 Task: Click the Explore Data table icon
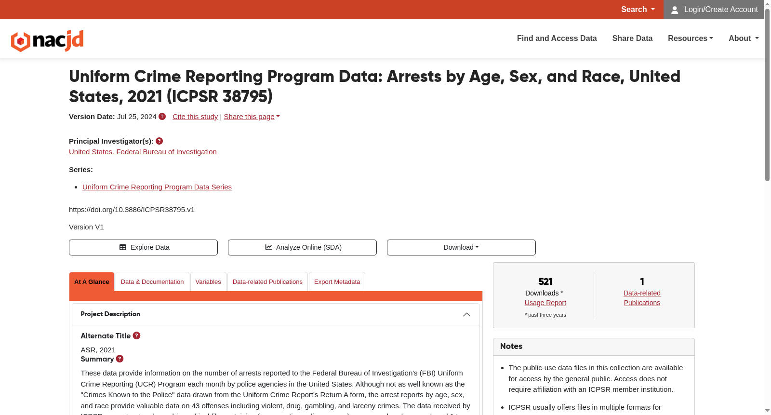pyautogui.click(x=123, y=247)
